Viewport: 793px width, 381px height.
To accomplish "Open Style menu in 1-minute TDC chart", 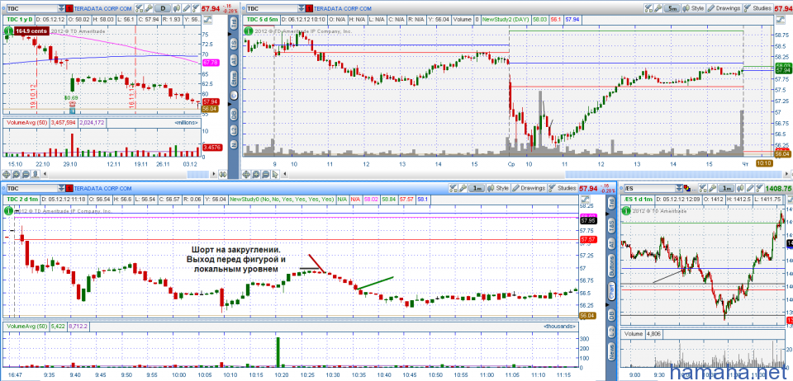I will [498, 188].
